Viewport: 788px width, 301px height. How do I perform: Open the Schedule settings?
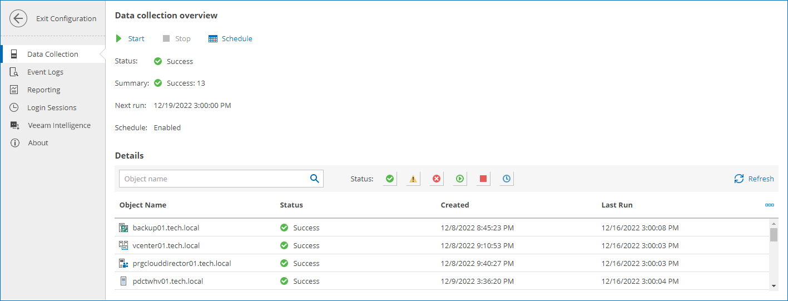coord(230,38)
